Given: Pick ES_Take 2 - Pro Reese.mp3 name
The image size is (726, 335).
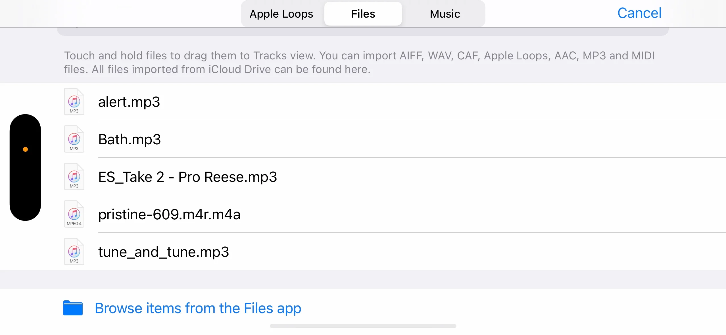Looking at the screenshot, I should coord(187,177).
